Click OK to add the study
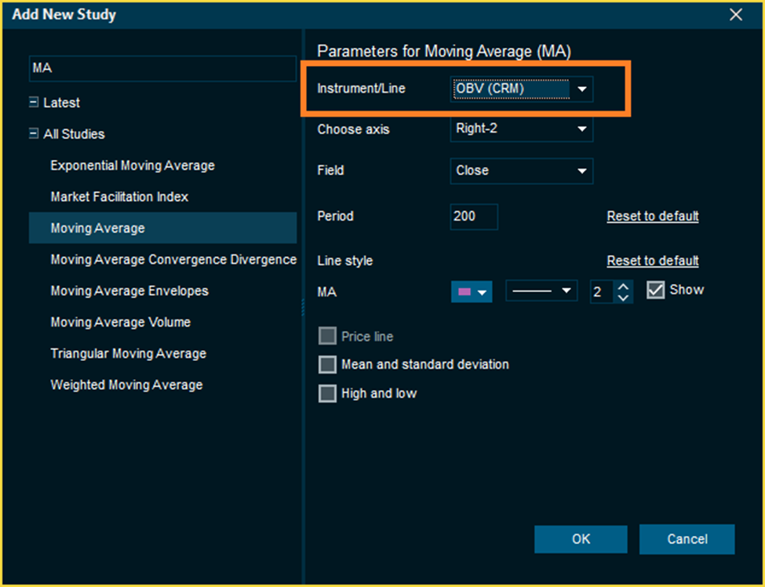Viewport: 765px width, 587px height. tap(581, 539)
